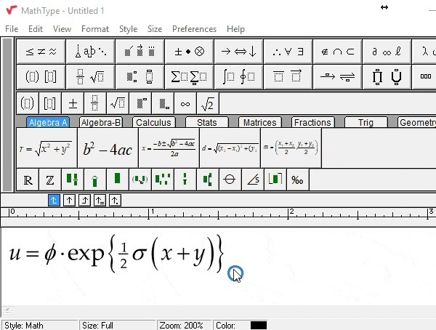Open the summation templates palette
Screen dimensions: 436x330
pos(190,77)
